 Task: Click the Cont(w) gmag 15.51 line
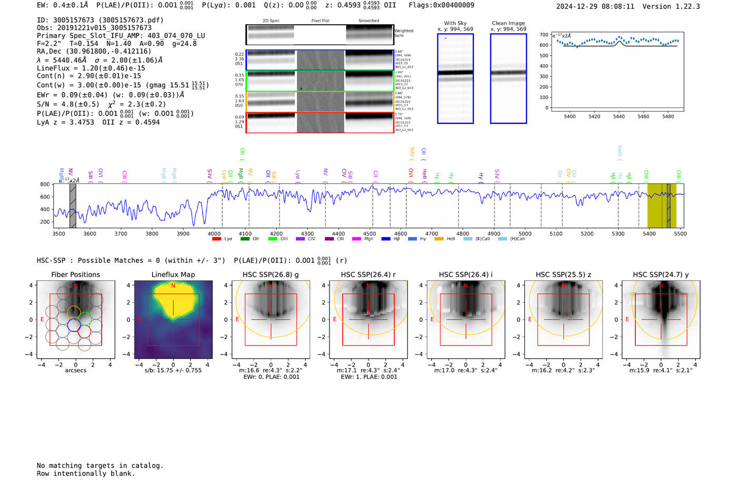(123, 85)
